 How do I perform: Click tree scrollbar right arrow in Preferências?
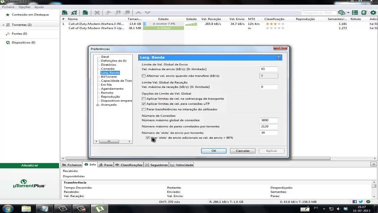[129, 141]
